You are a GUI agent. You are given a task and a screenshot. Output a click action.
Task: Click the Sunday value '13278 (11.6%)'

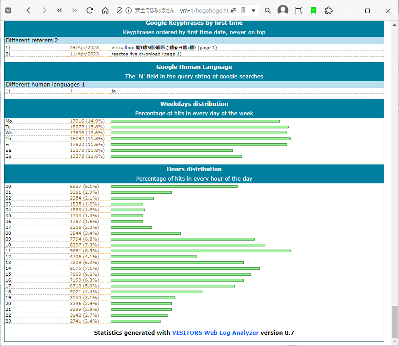[x=87, y=156]
